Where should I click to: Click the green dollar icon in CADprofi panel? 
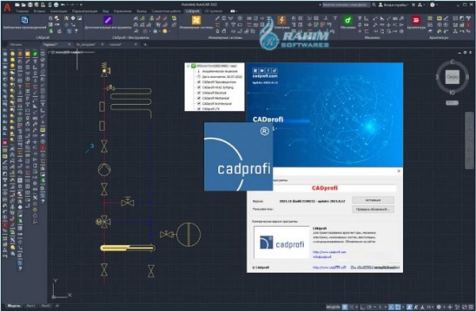[x=51, y=31]
